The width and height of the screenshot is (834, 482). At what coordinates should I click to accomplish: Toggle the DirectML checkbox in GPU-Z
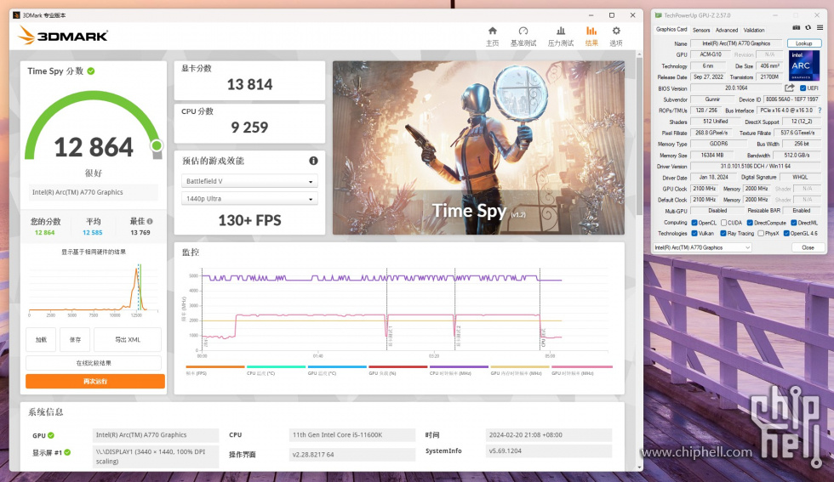[793, 223]
